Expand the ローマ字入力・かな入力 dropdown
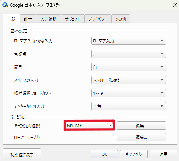This screenshot has height=161, width=179. (128, 41)
